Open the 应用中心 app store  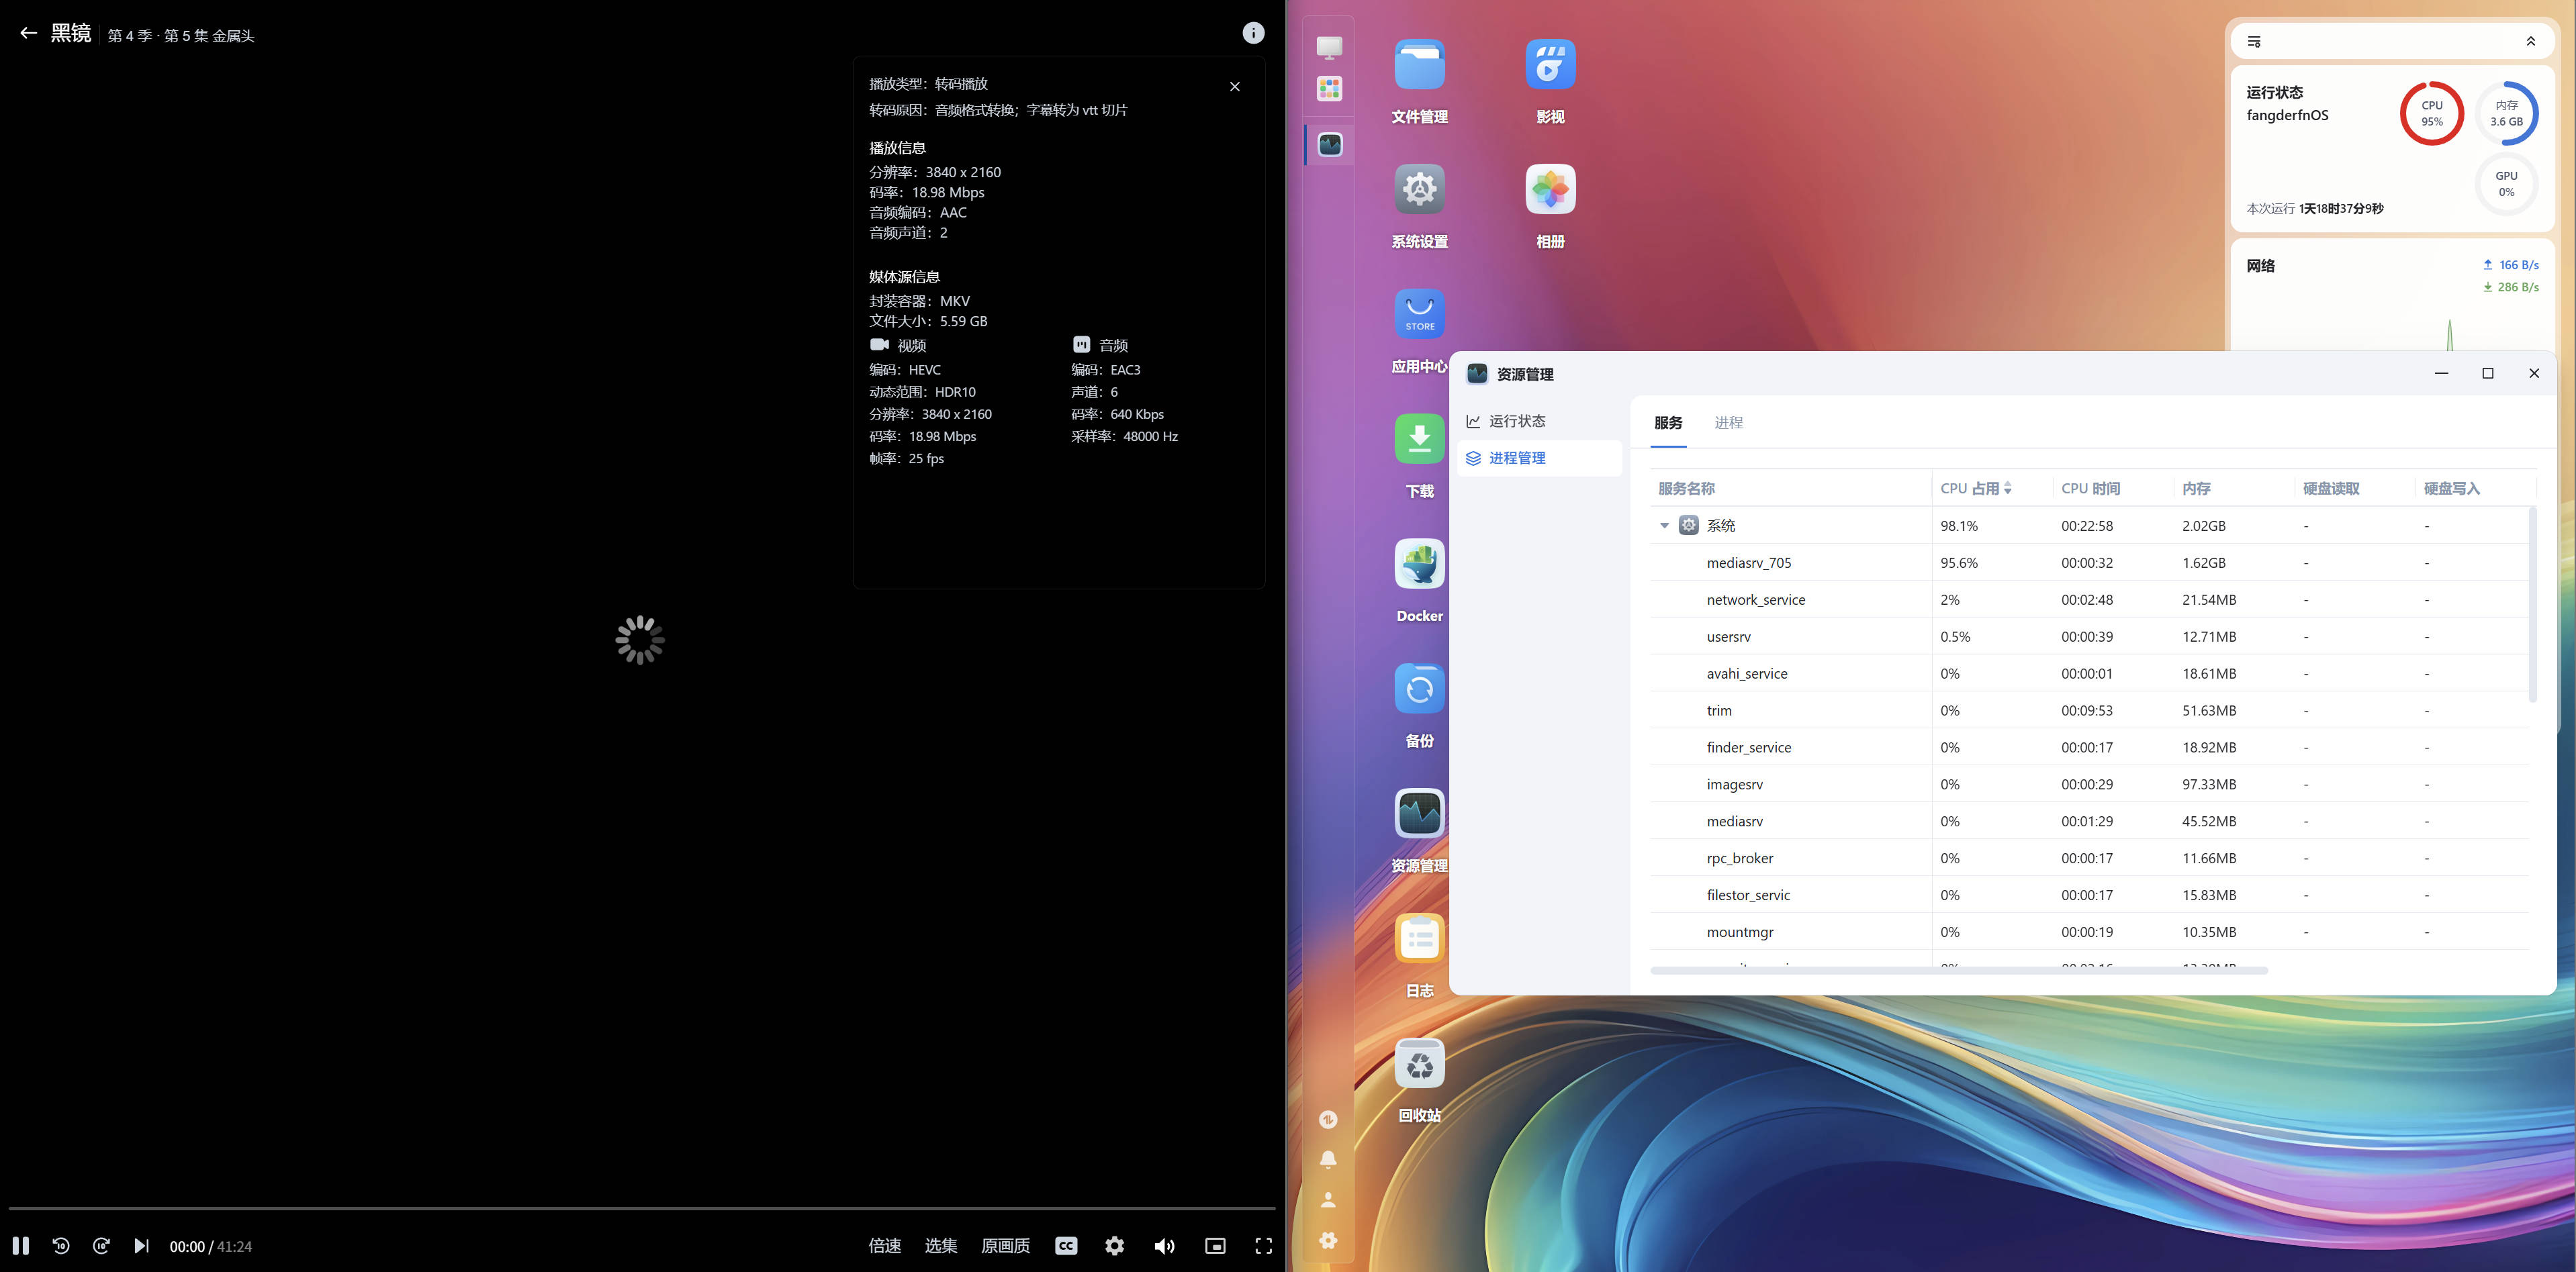tap(1419, 313)
